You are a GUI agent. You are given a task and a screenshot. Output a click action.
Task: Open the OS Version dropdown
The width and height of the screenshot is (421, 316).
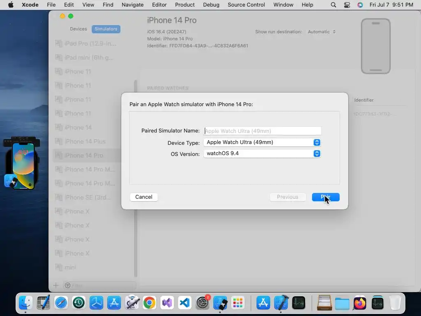pyautogui.click(x=262, y=153)
